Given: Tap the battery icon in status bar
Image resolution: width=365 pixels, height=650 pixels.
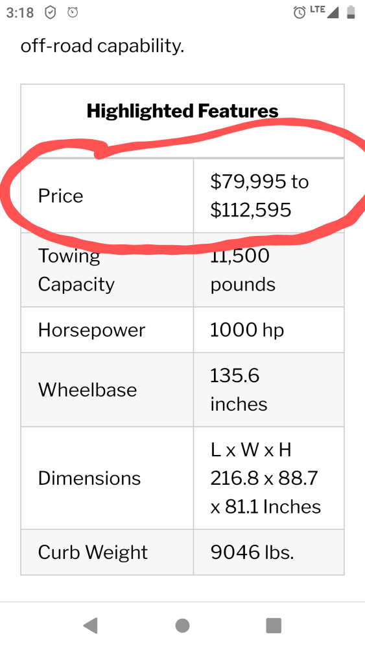Looking at the screenshot, I should pos(351,12).
